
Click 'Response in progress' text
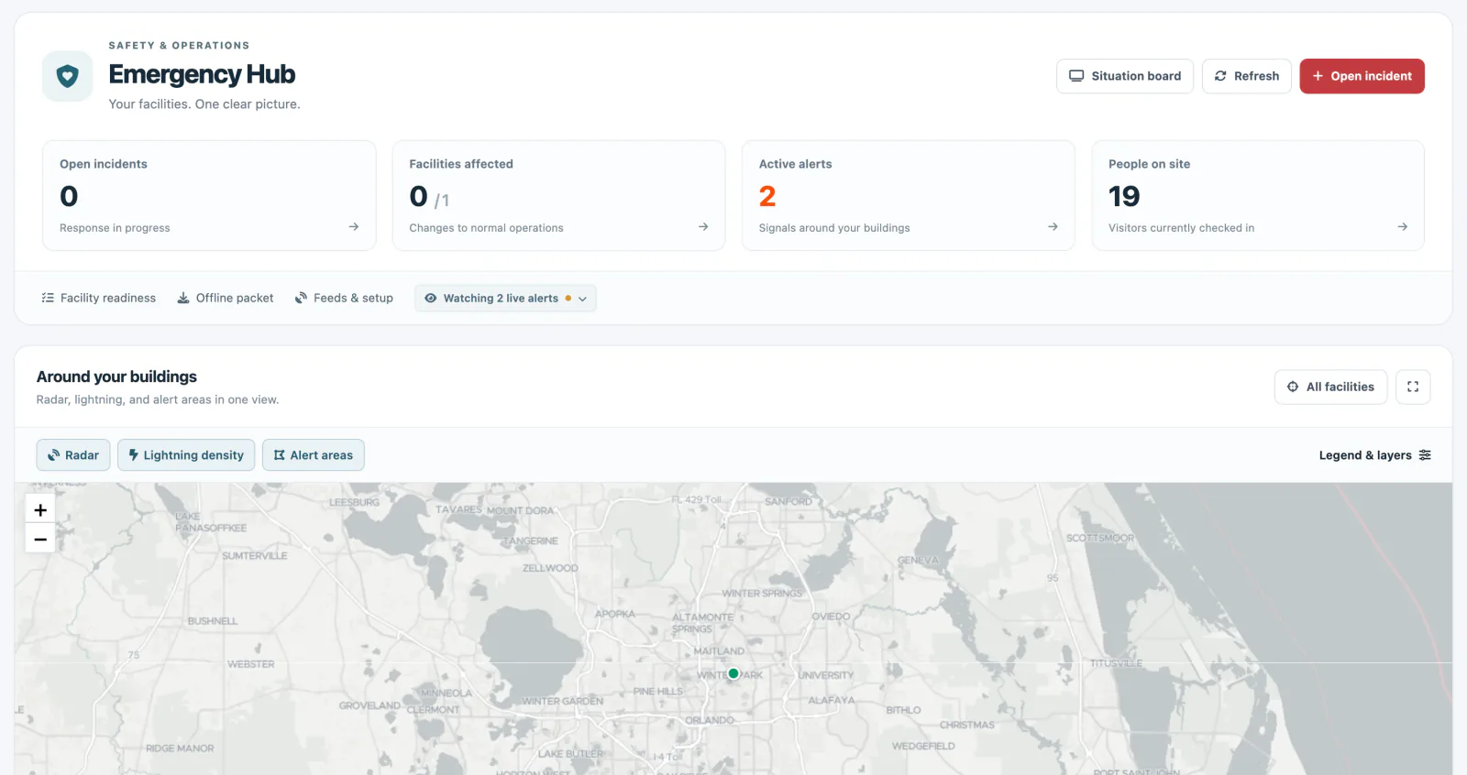[115, 228]
